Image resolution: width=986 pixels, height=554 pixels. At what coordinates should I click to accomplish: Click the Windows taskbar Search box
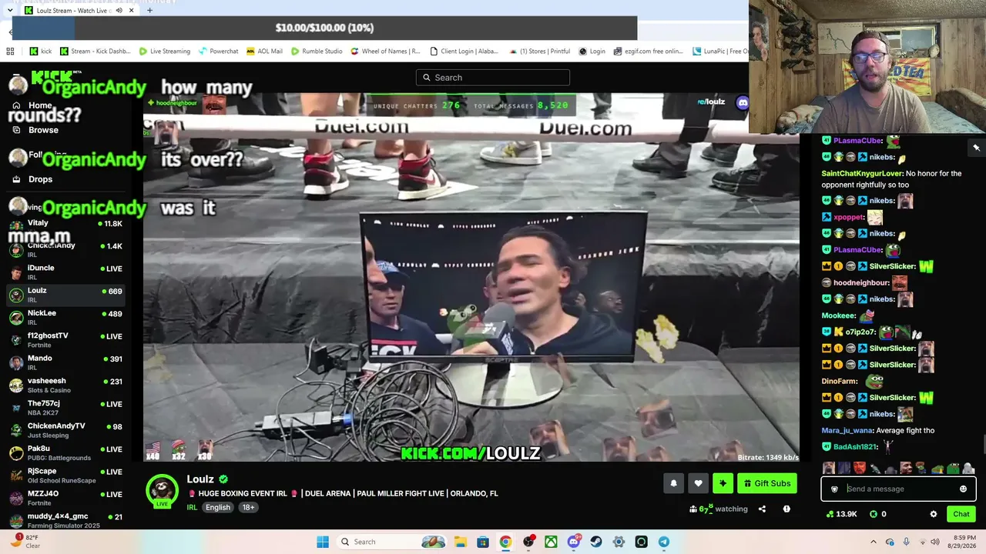(391, 542)
